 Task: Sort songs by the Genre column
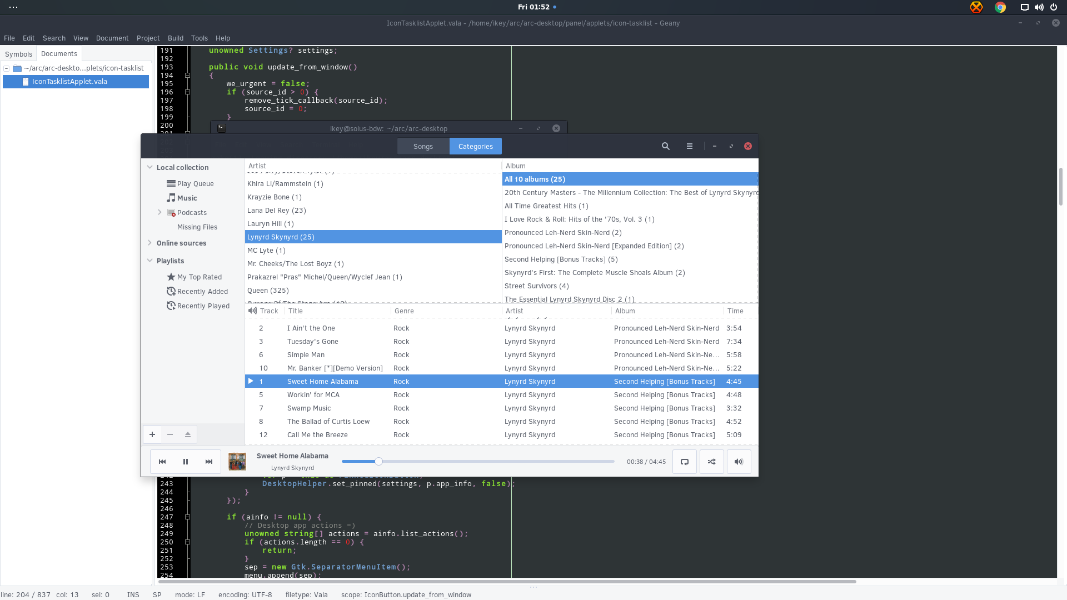(x=446, y=311)
